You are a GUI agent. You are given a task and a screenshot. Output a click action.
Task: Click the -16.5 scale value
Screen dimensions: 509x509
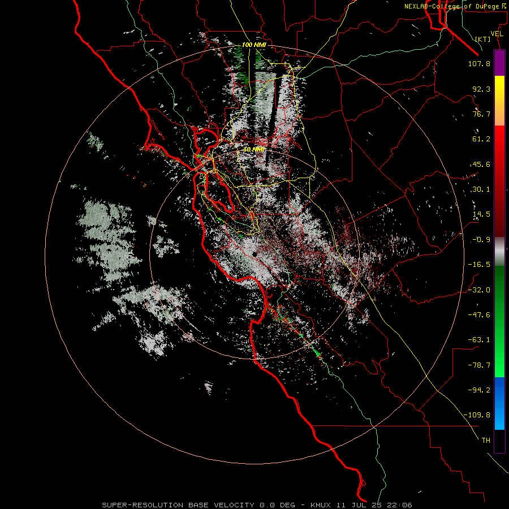pos(479,265)
